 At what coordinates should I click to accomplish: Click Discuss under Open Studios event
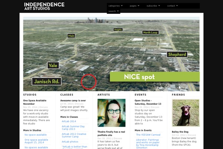coord(155,107)
